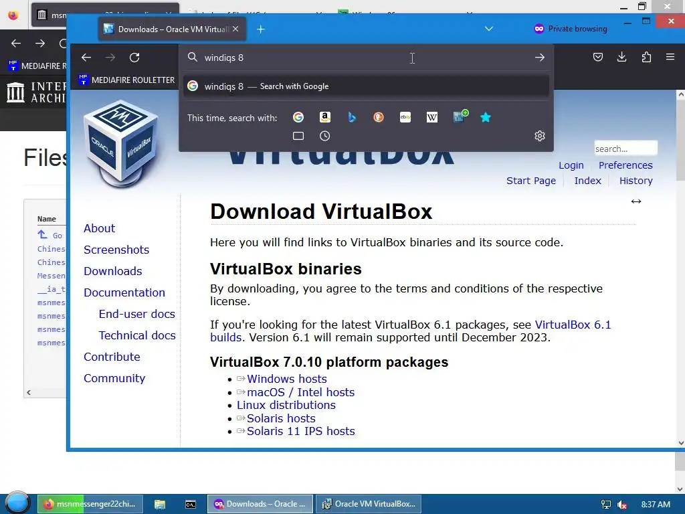Download the Solaris 11 IPS hosts package
The height and width of the screenshot is (514, 685).
click(300, 431)
